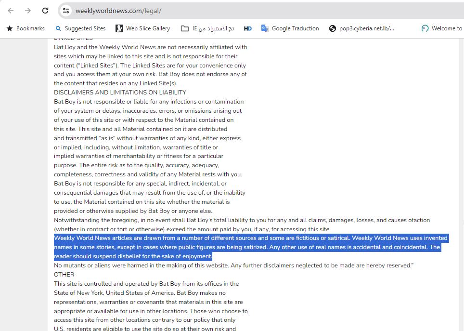464x331 pixels.
Task: Open the 'Welcome to' bookmark
Action: tap(441, 28)
